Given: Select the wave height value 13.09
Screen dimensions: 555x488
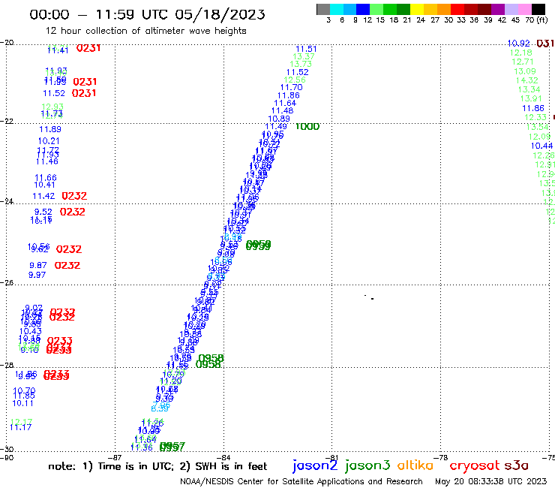Looking at the screenshot, I should [525, 71].
